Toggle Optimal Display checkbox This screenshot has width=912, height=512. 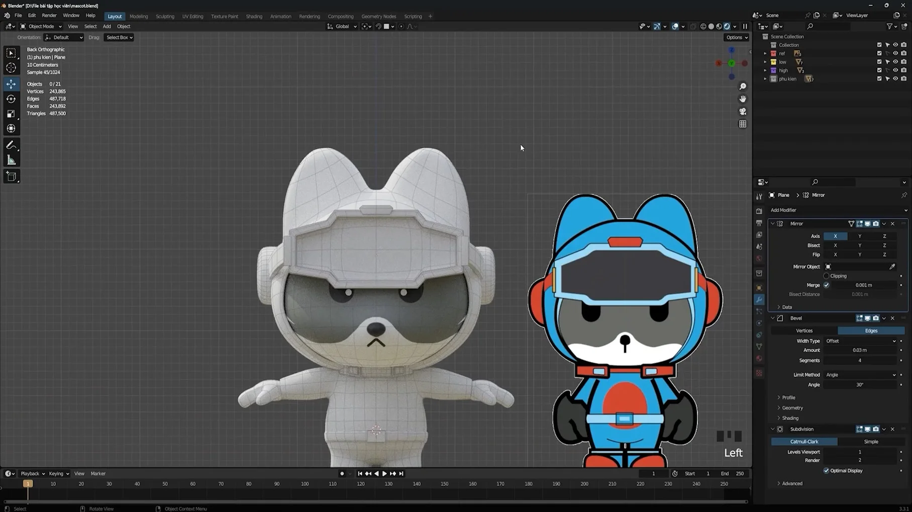pos(826,471)
